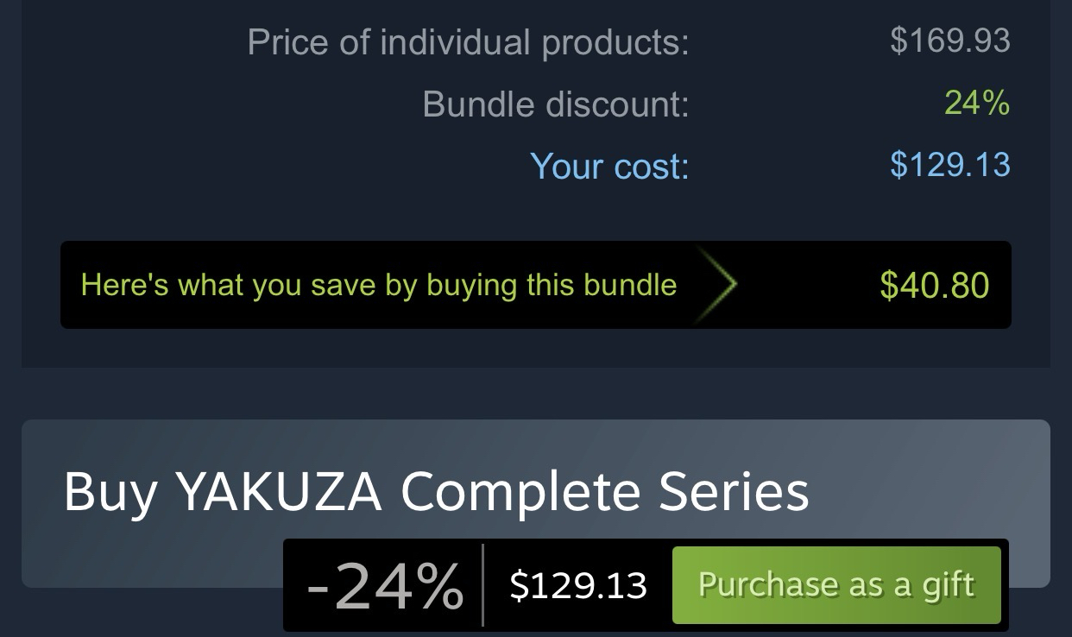The height and width of the screenshot is (637, 1072).
Task: Click the -24% discount badge
Action: [x=384, y=586]
